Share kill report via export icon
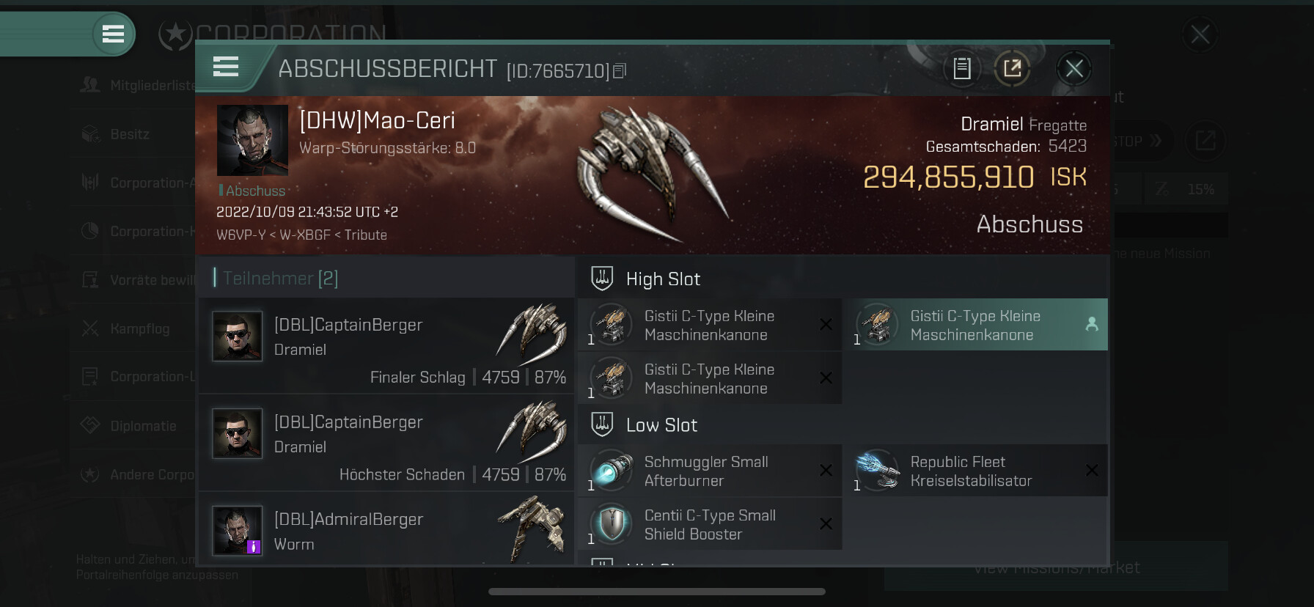The height and width of the screenshot is (607, 1314). point(1012,69)
